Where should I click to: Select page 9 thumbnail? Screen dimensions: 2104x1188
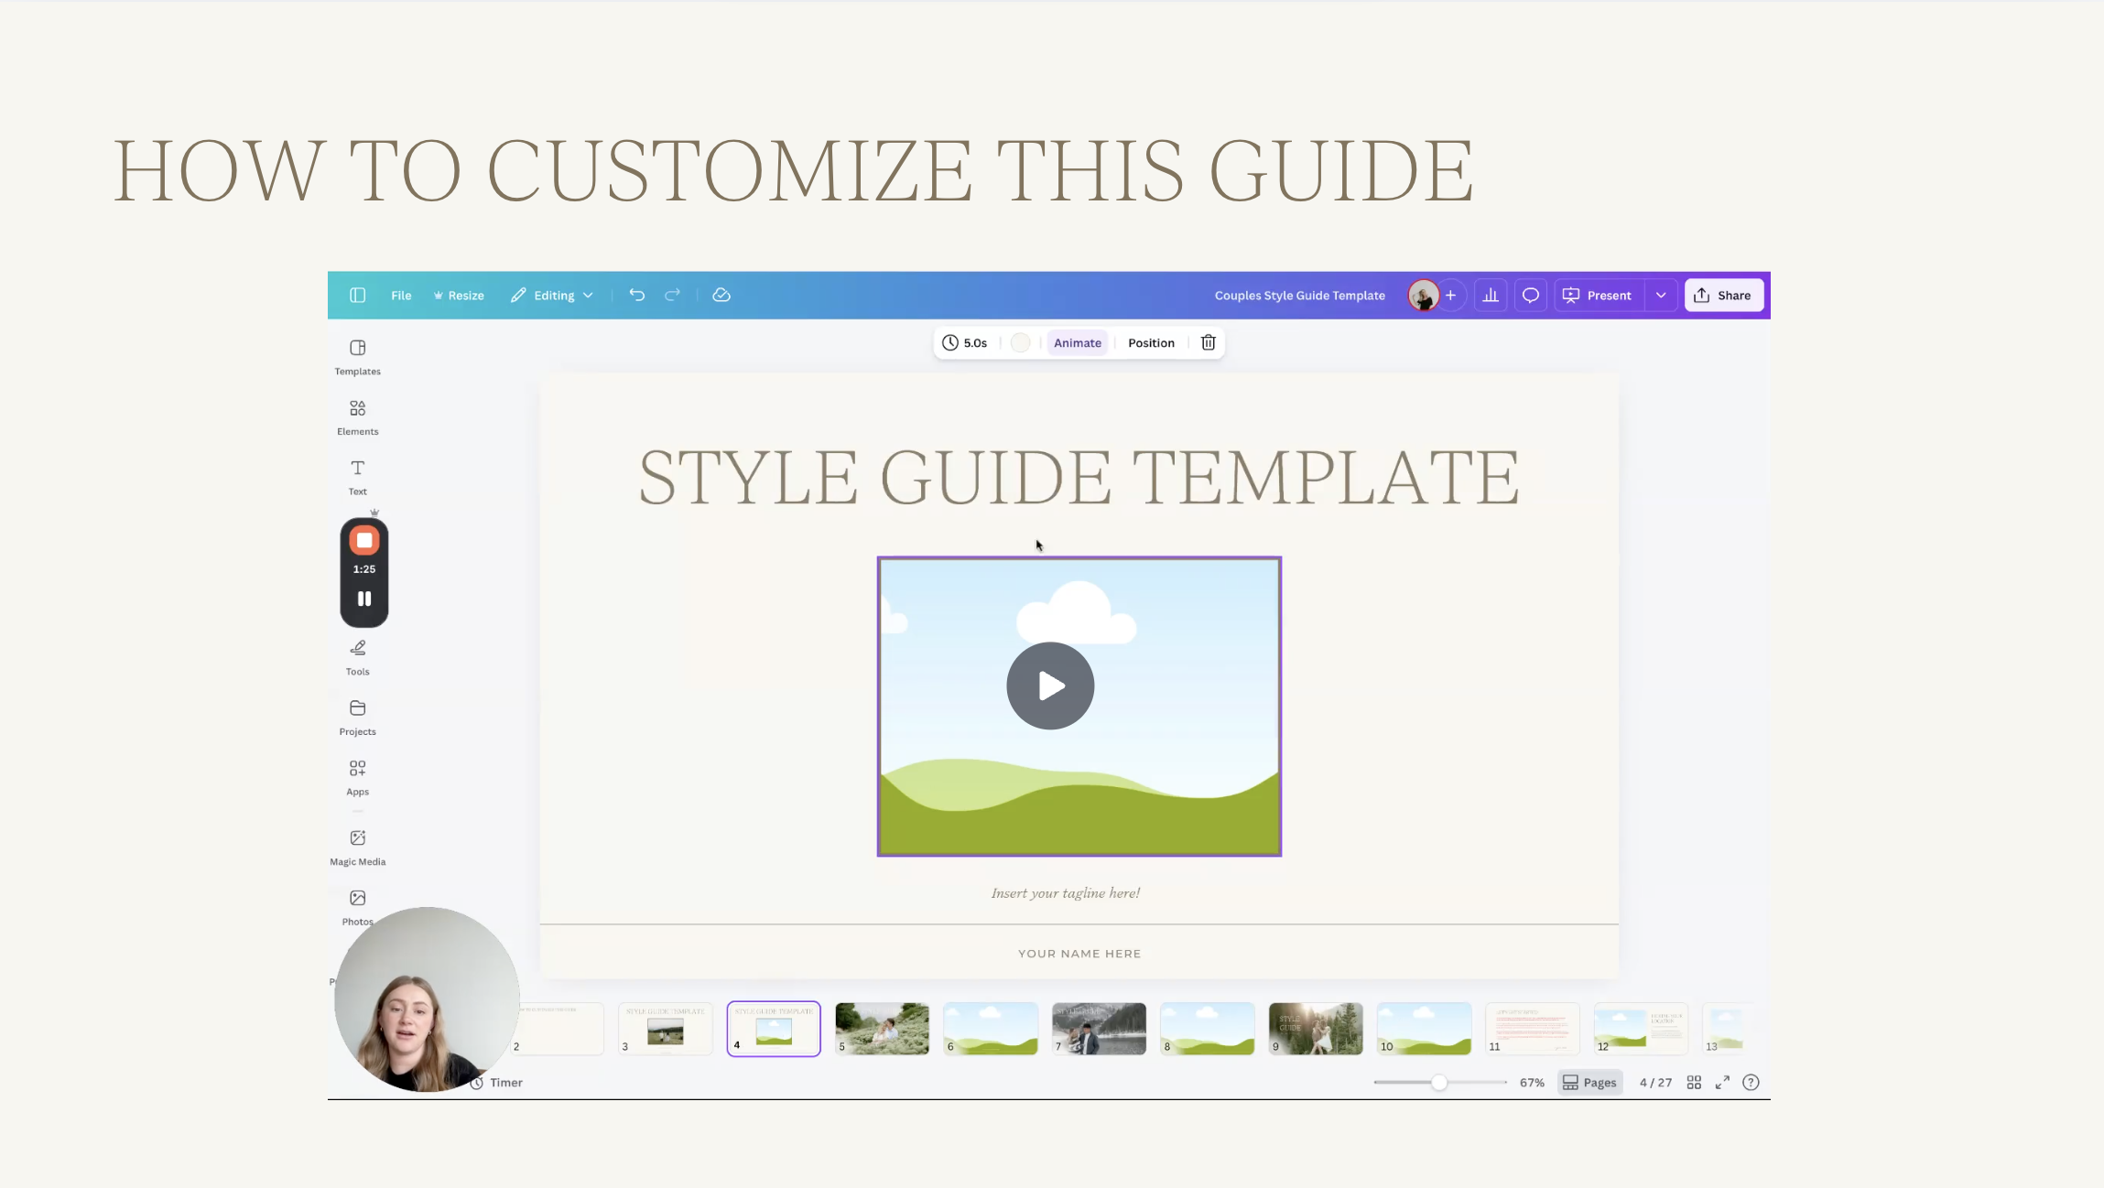click(1316, 1029)
